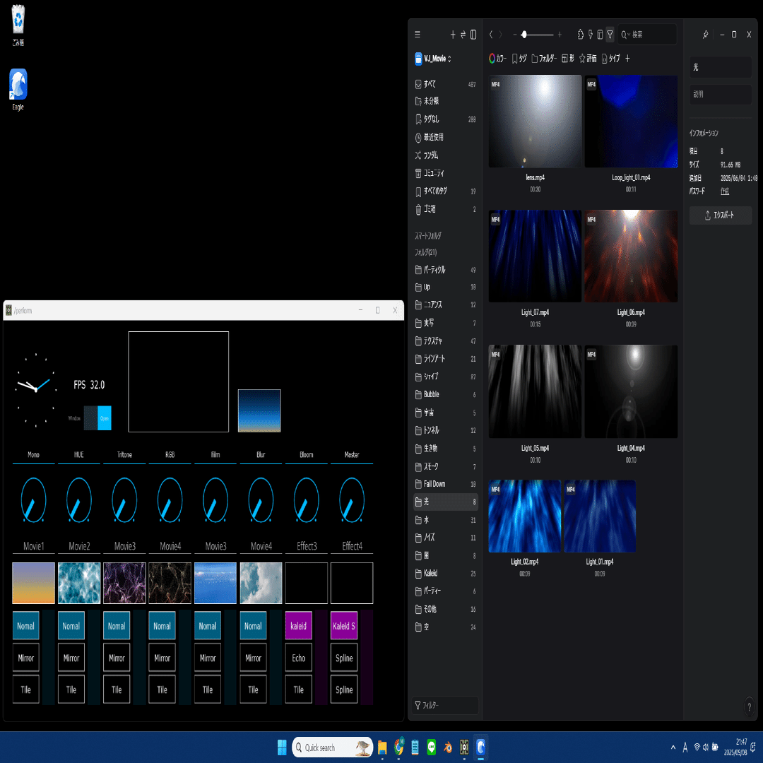The height and width of the screenshot is (763, 763).
Task: Click the add (+) icon in Eagle's sidebar header
Action: (452, 34)
